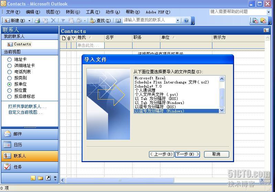275x192 pixels.
Task: Click the Folder List icon in navigation bar
Action: (x=41, y=178)
